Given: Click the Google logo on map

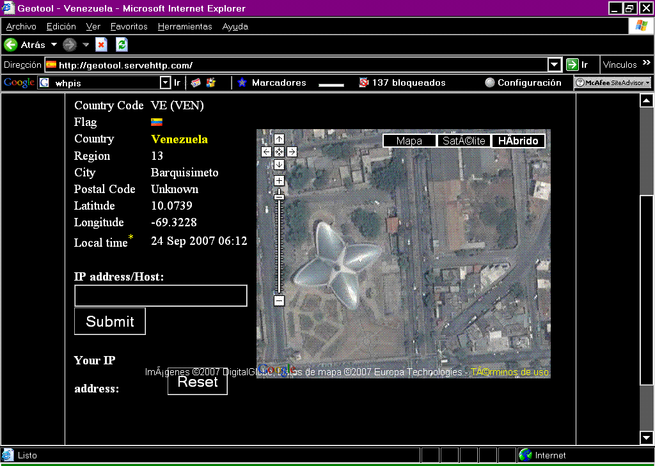Looking at the screenshot, I should tap(278, 369).
